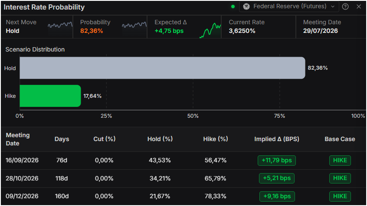Image resolution: width=367 pixels, height=206 pixels.
Task: Click the 76d days cell
Action: point(62,161)
